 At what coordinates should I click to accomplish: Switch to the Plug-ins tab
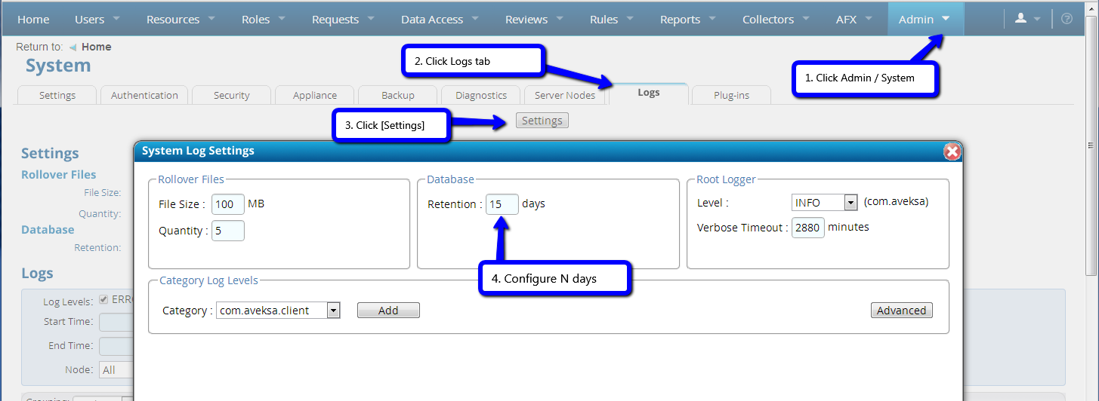click(x=730, y=96)
